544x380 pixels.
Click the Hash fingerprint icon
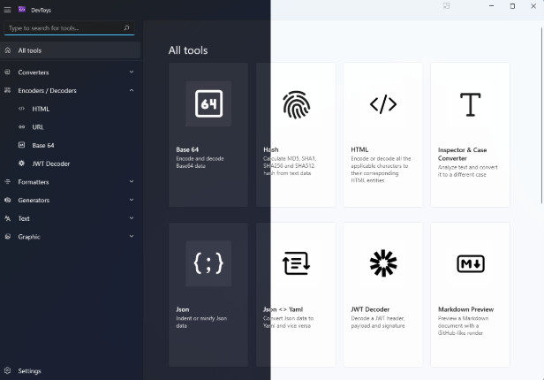tap(297, 104)
